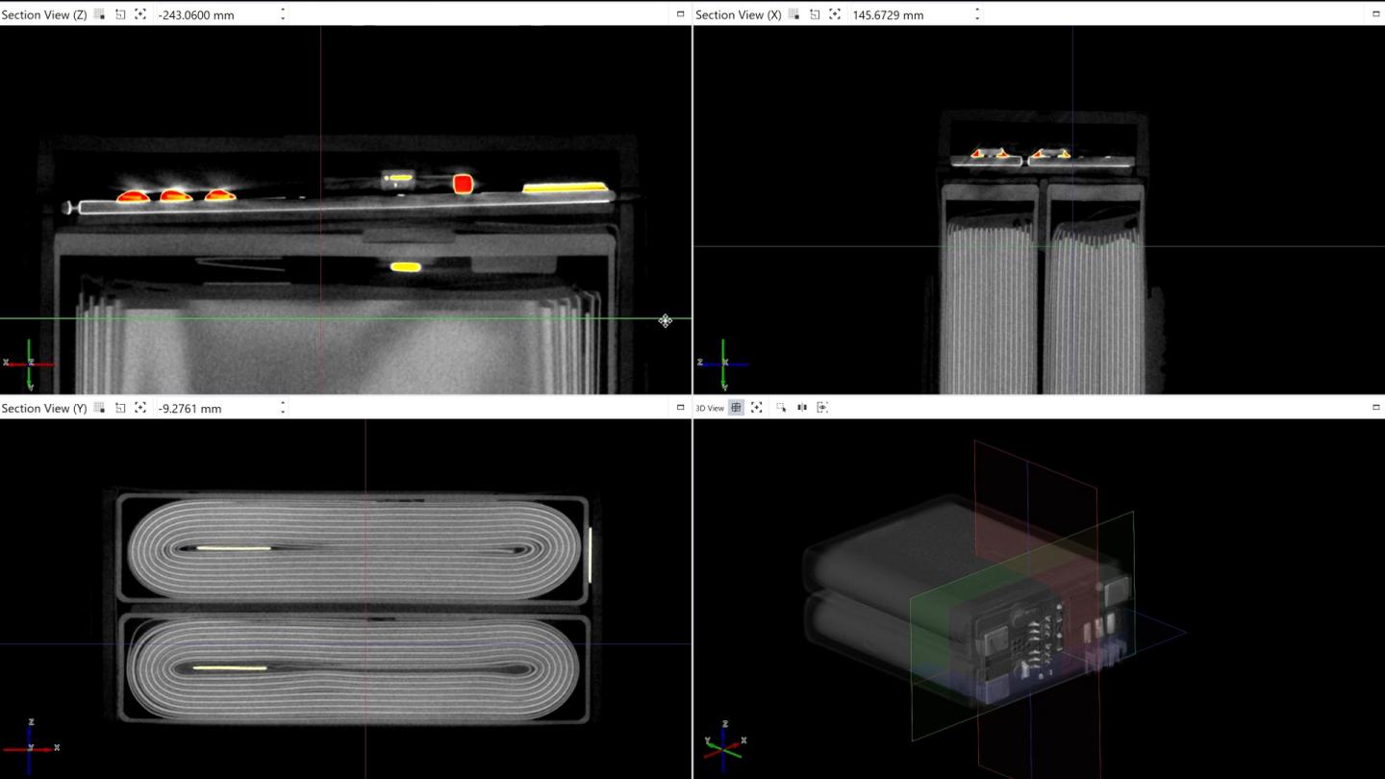Open the region selection tool in 3D View
This screenshot has height=779, width=1385.
point(783,407)
